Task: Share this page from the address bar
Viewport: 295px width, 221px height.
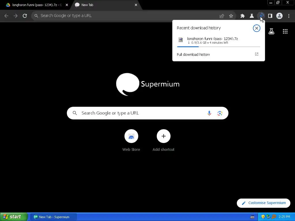Action: [222, 16]
